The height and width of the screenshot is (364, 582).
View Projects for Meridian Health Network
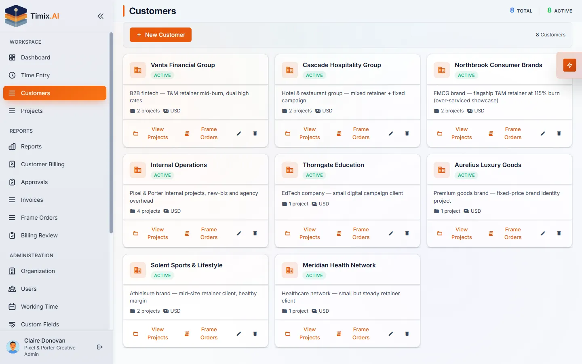tap(303, 334)
